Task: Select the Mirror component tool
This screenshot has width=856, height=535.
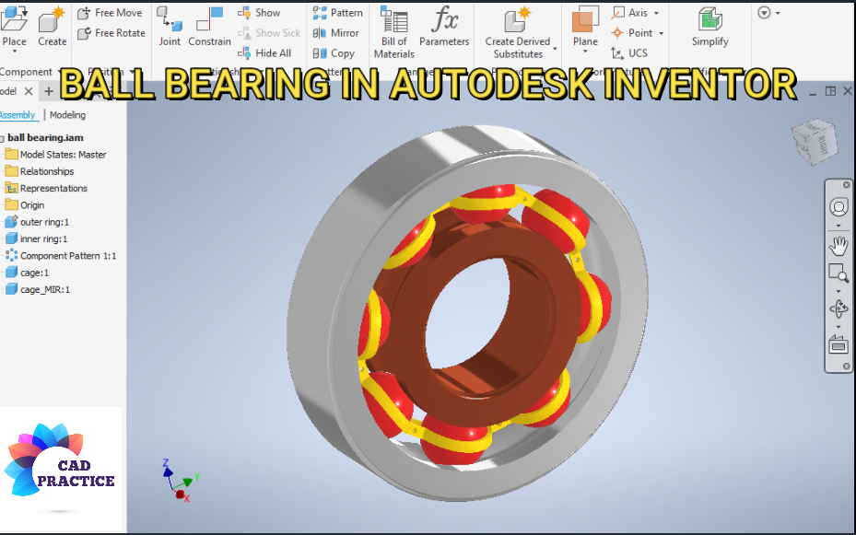Action: (x=335, y=33)
